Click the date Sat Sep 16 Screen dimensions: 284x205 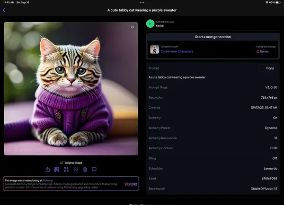[23, 2]
